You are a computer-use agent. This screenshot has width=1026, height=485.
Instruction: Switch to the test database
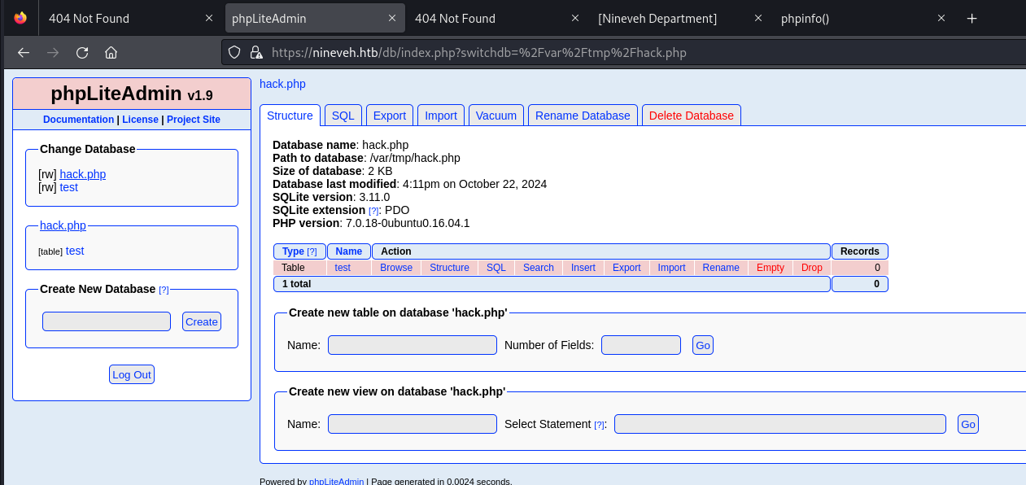point(68,187)
